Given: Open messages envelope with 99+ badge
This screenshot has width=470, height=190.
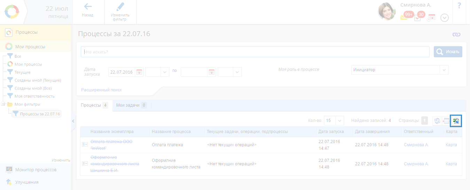Looking at the screenshot, I should coord(404,17).
